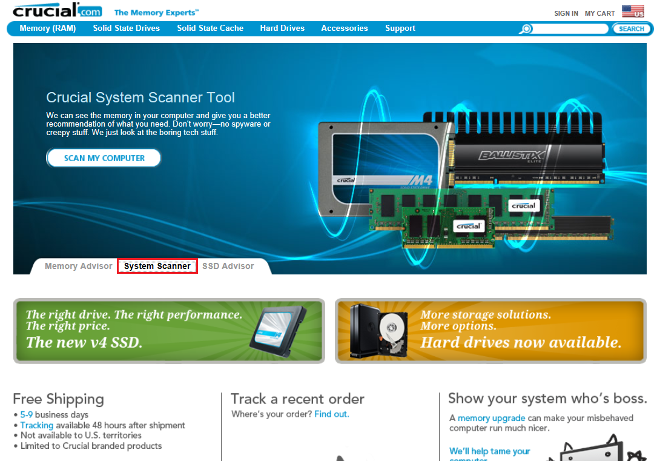
Task: Click the Search button
Action: point(632,28)
